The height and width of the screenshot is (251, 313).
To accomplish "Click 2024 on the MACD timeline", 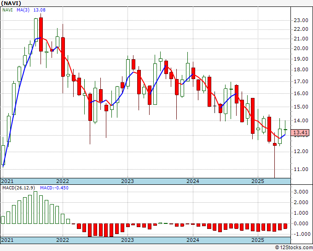I will pyautogui.click(x=193, y=240).
